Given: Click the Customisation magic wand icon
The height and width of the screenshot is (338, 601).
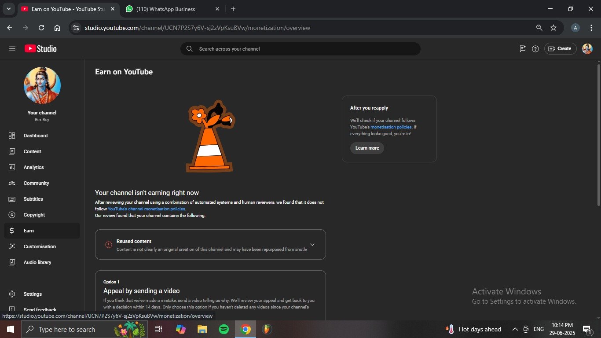Looking at the screenshot, I should tap(12, 246).
